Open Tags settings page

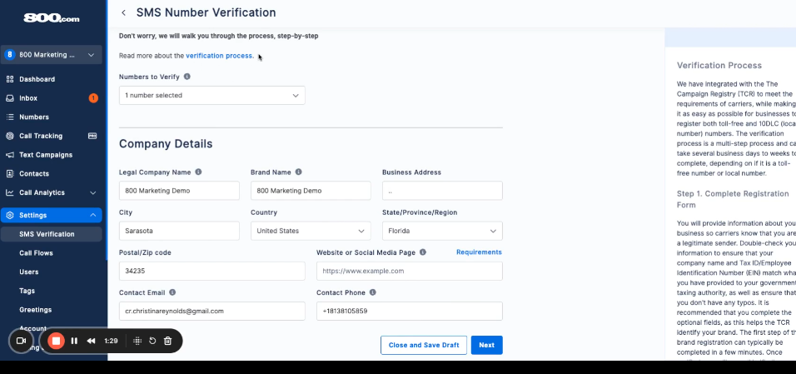click(x=27, y=291)
